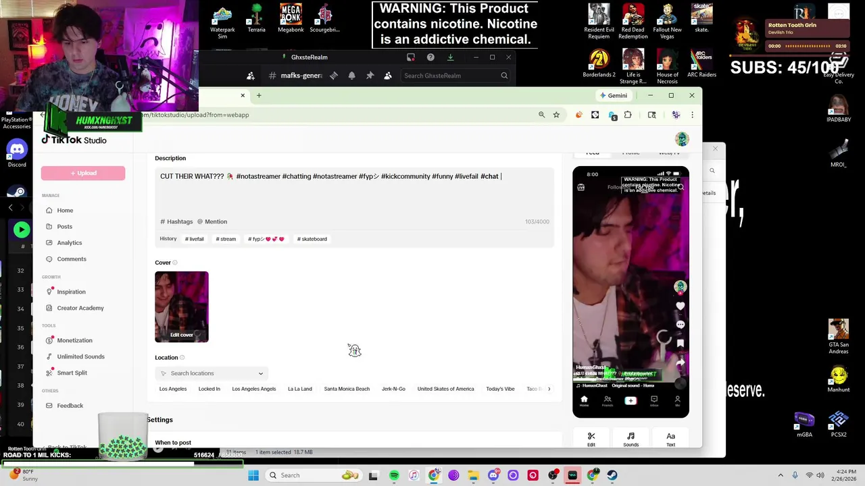Open Fallout New Vegas desktop shortcut
The width and height of the screenshot is (865, 486).
tap(667, 22)
